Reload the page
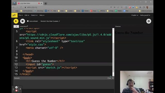This screenshot has width=165, height=93. [x=21, y=7]
